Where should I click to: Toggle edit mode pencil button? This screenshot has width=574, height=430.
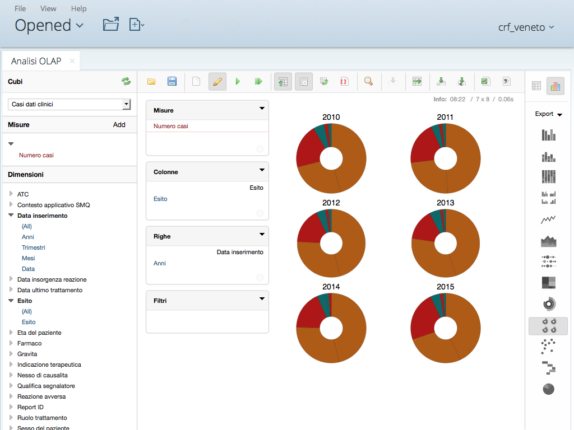tap(217, 82)
